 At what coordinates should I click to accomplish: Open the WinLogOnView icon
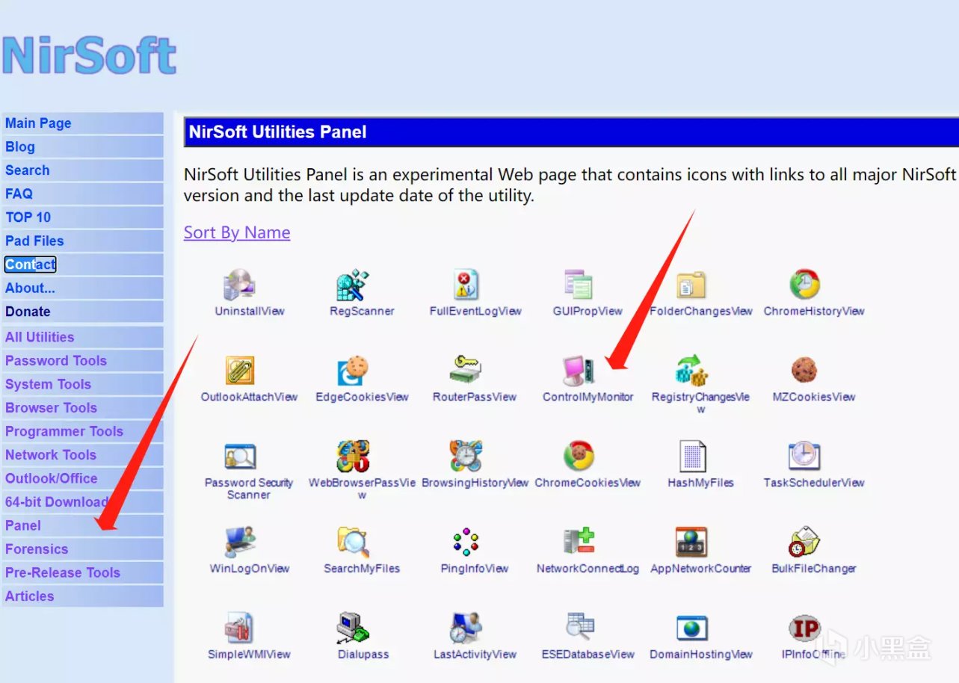click(240, 542)
